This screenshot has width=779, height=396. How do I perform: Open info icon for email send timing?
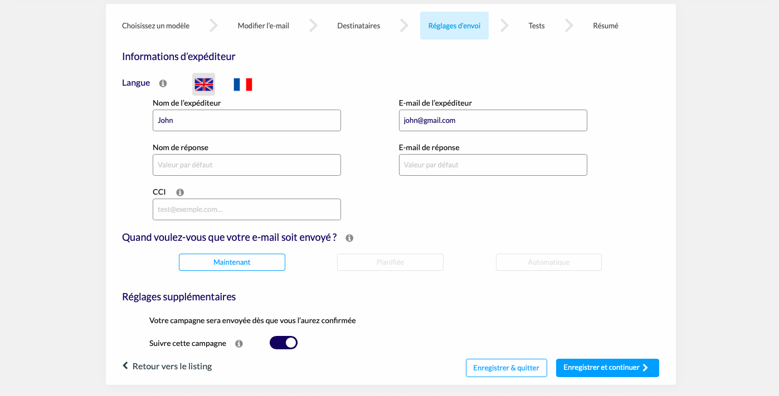pyautogui.click(x=349, y=238)
